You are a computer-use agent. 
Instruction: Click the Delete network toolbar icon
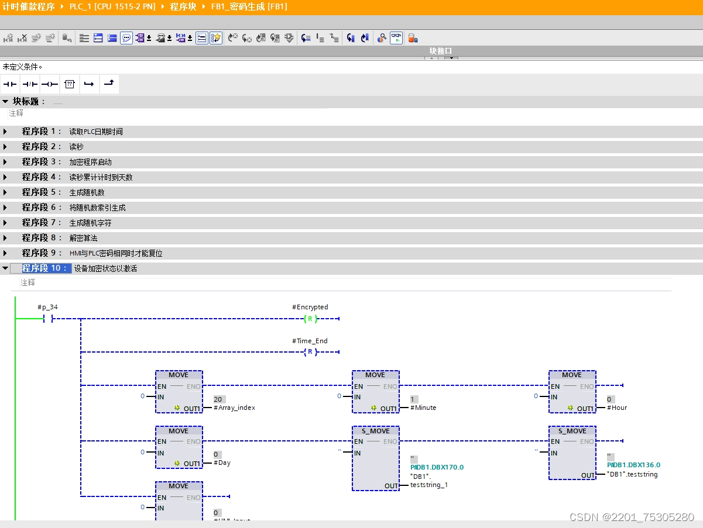click(x=22, y=38)
